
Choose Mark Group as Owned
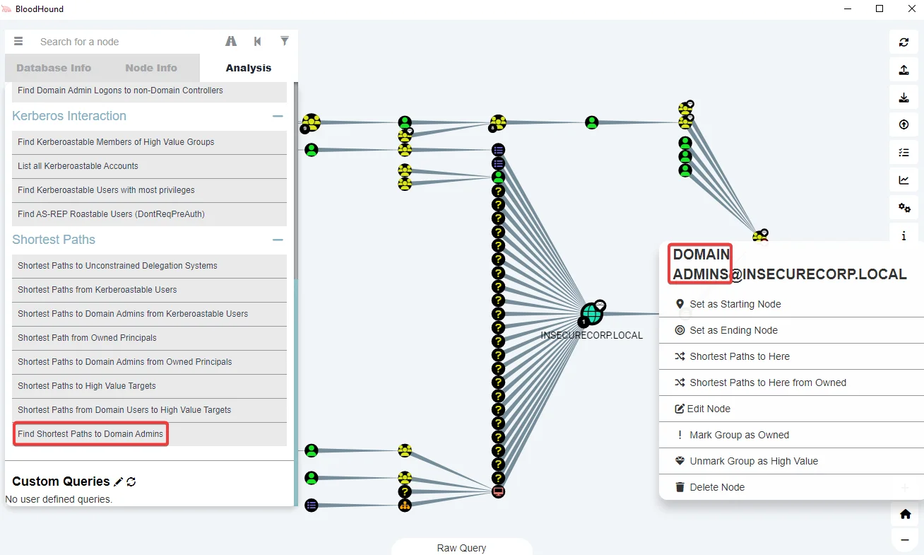[791, 435]
